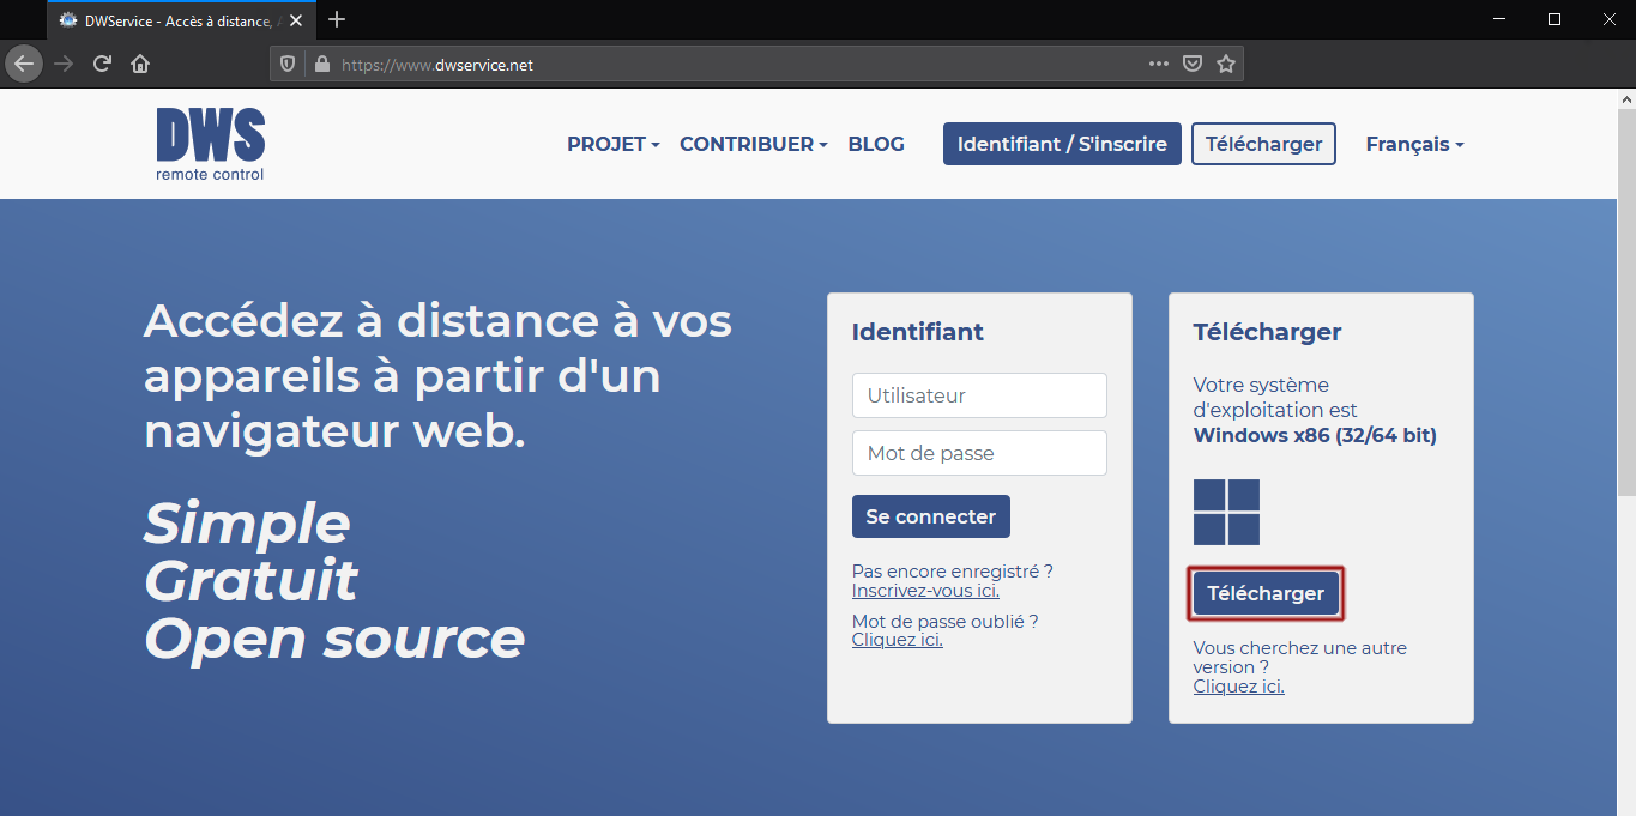View site security padlock info
Viewport: 1636px width, 816px height.
coord(322,64)
